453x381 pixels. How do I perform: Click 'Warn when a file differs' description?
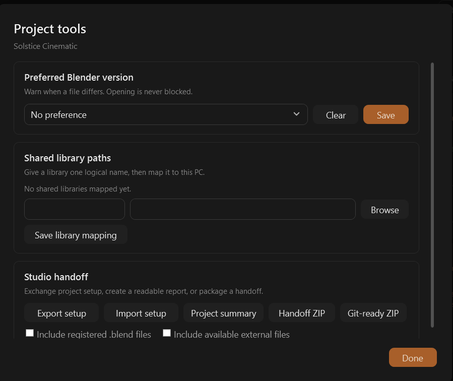pyautogui.click(x=108, y=92)
